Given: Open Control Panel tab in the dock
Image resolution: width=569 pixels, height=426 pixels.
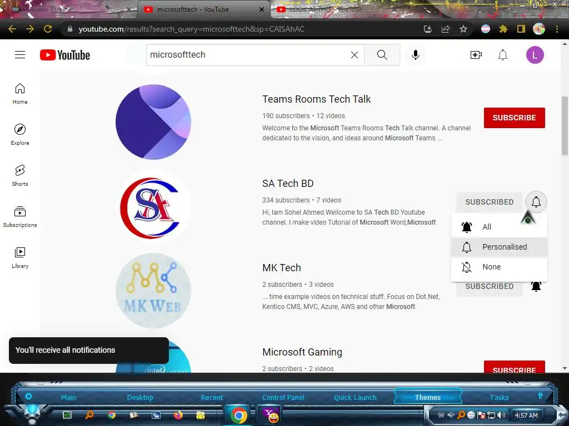Looking at the screenshot, I should tap(283, 397).
